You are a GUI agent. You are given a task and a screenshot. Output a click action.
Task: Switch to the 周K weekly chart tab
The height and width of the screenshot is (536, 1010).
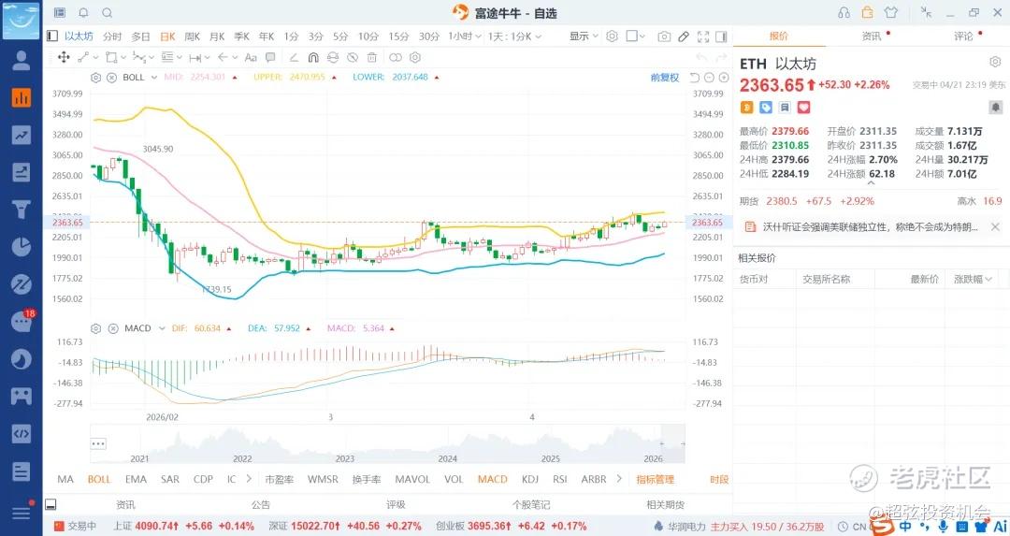192,36
